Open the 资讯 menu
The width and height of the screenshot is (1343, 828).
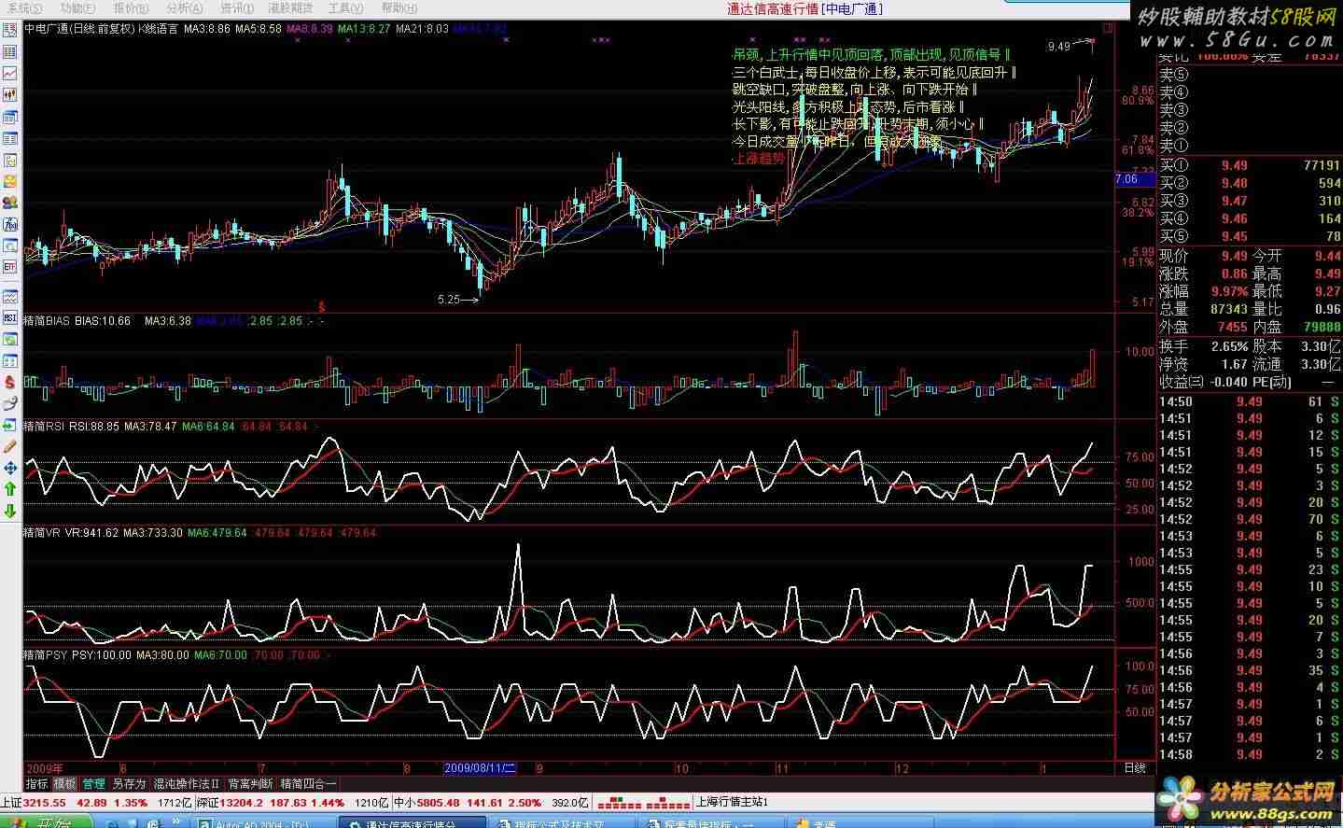pos(236,8)
